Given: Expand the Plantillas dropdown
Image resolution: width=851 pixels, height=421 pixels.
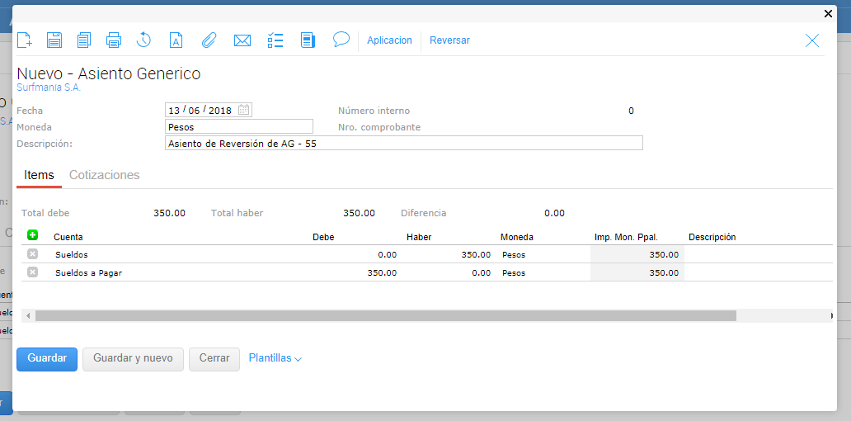Looking at the screenshot, I should 275,359.
